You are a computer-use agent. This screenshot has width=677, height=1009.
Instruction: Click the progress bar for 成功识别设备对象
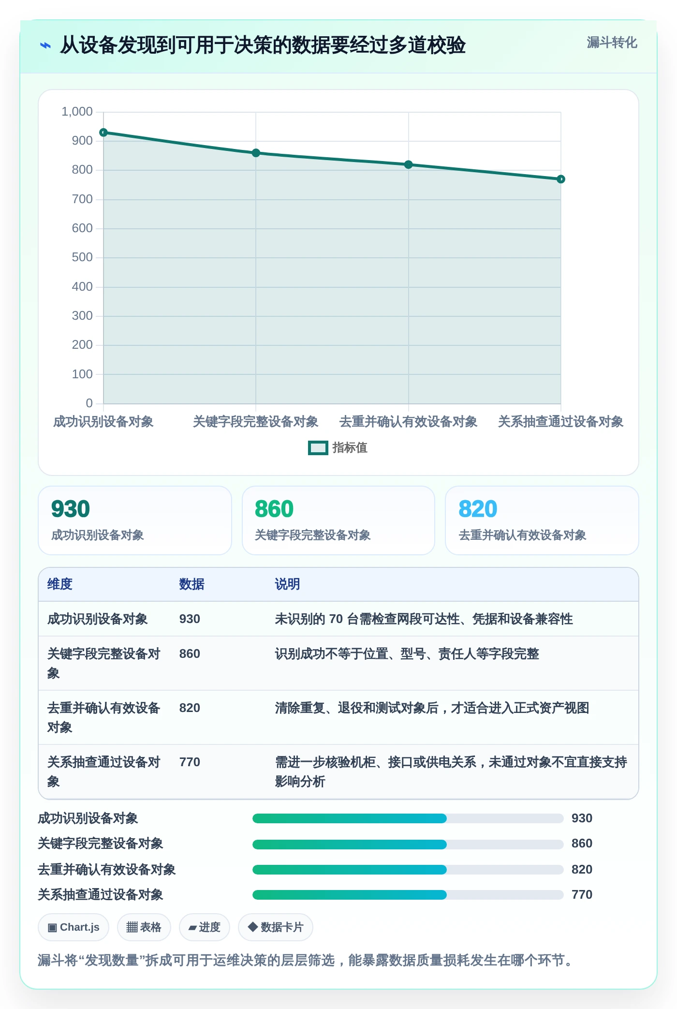(x=408, y=818)
